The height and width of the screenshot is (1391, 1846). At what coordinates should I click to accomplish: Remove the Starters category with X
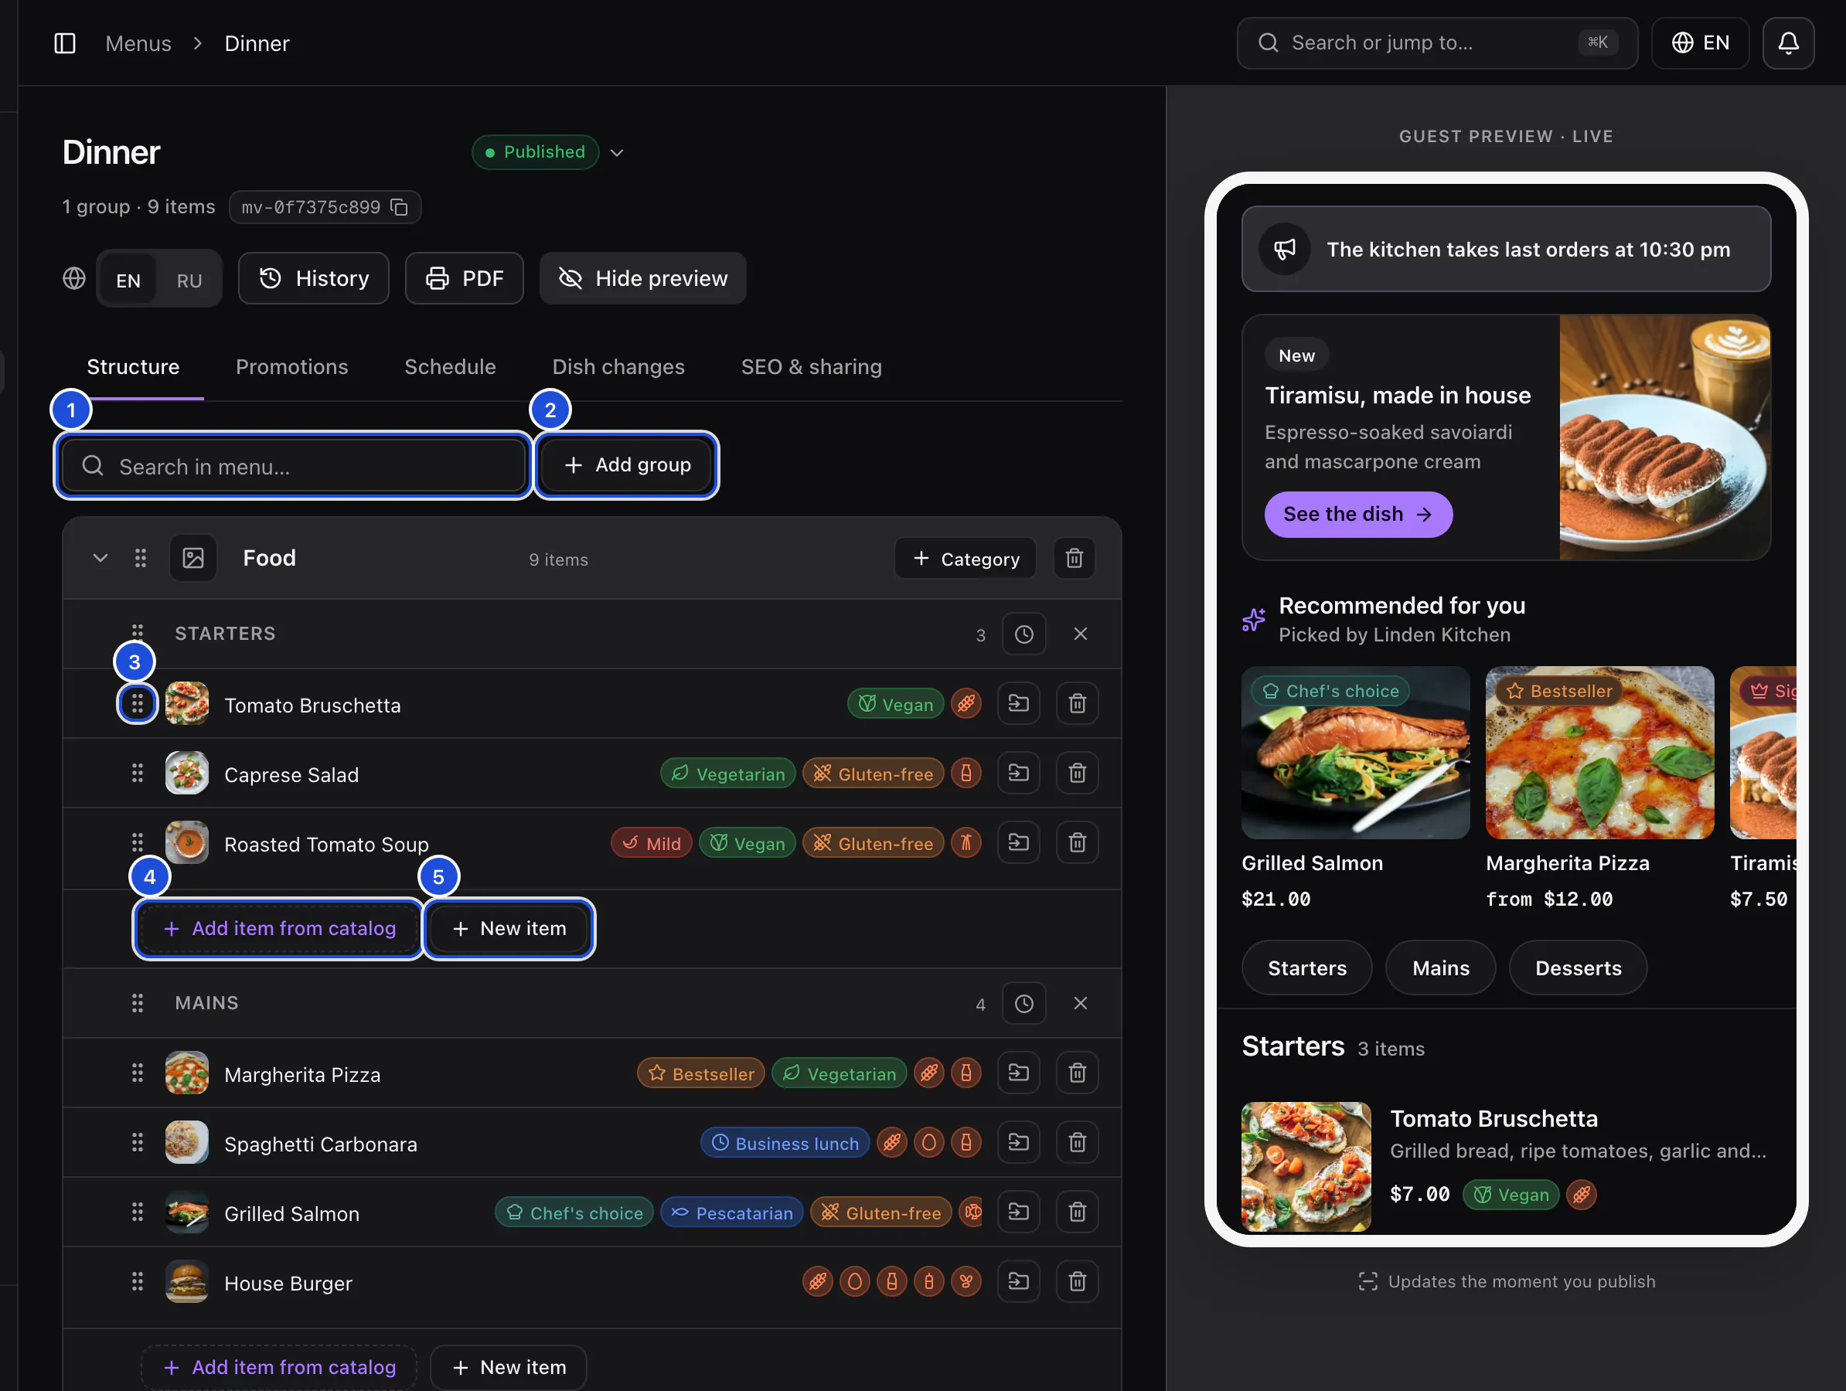point(1080,634)
